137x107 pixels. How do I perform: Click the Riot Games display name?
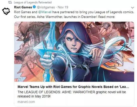[23, 7]
